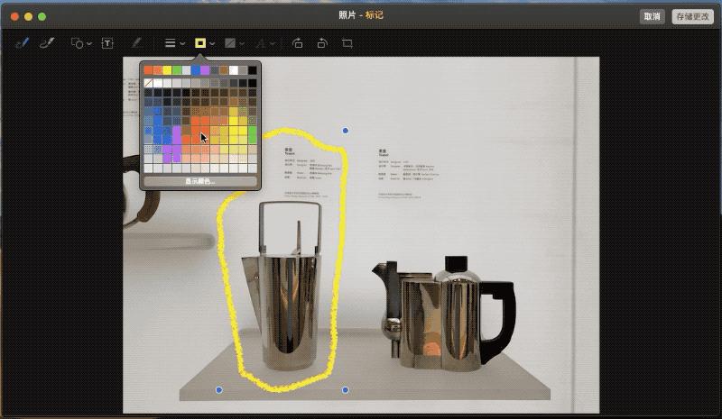The height and width of the screenshot is (419, 722).
Task: Close the markup window with red button
Action: tap(14, 16)
